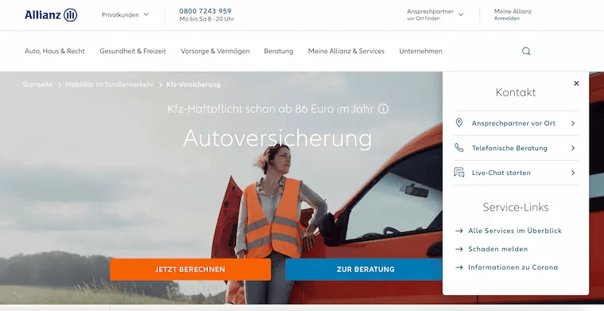Click arrow icon before Informationen zu Corona
604x311 pixels.
[459, 267]
